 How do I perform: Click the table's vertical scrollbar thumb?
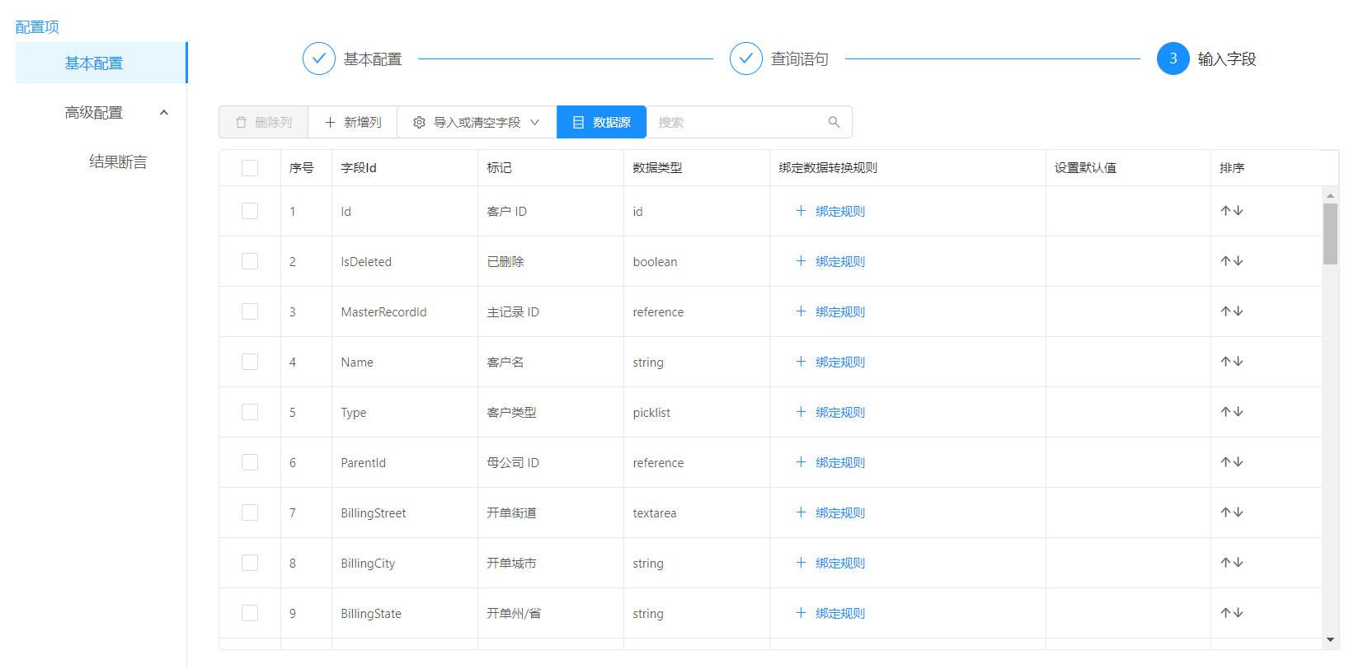[x=1330, y=234]
